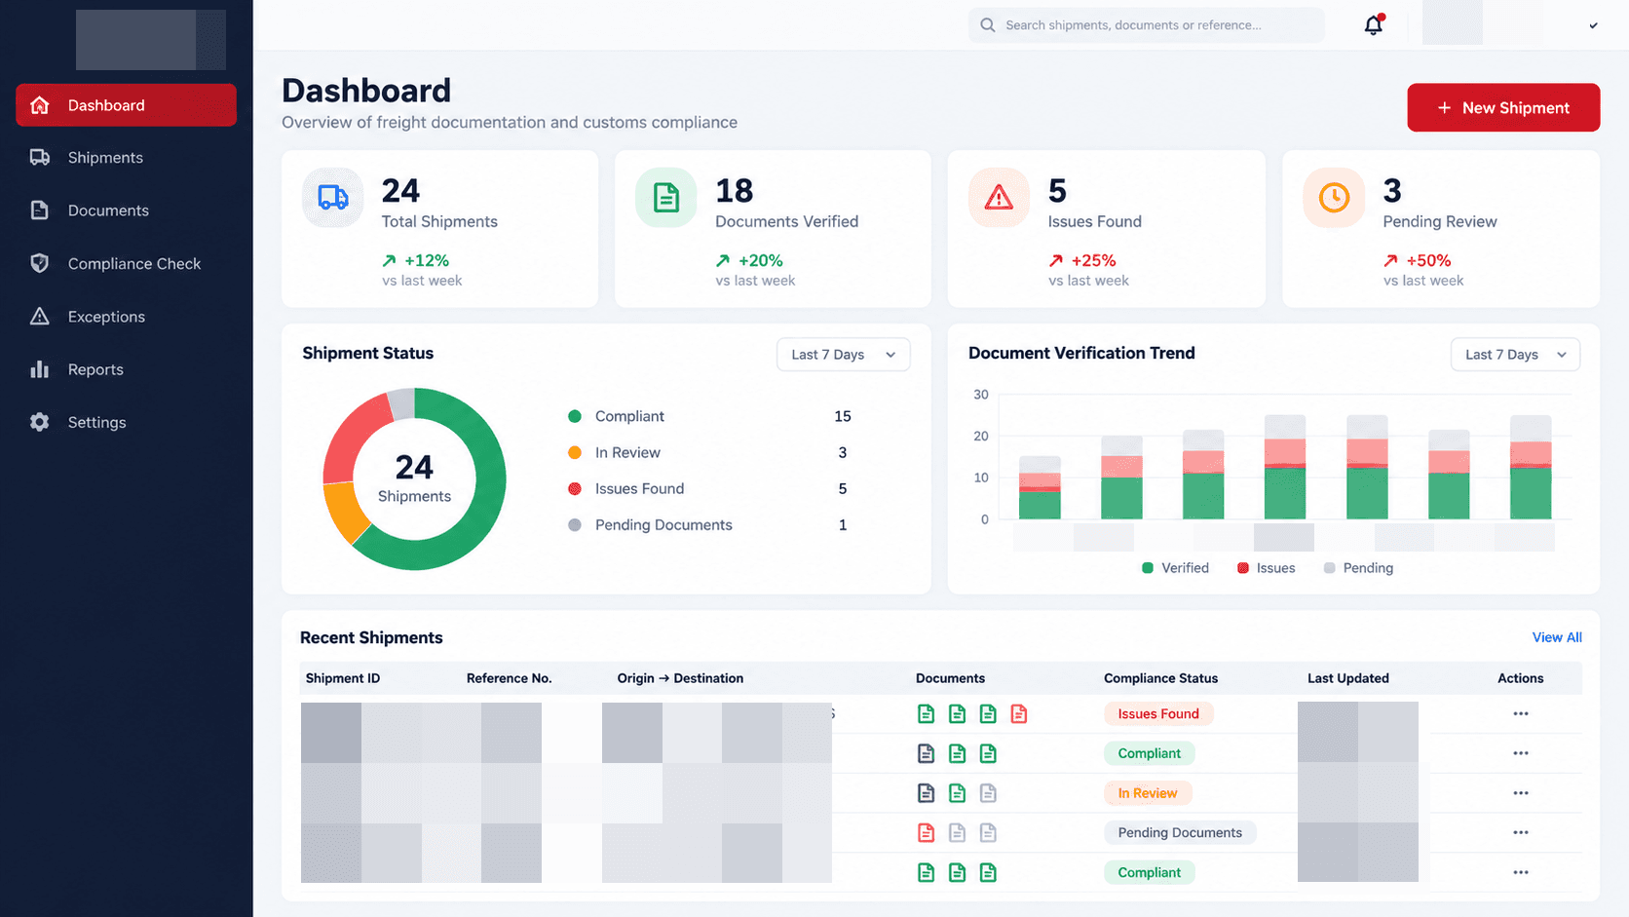Viewport: 1629px width, 917px height.
Task: Click the Issues Found warning triangle icon
Action: pyautogui.click(x=999, y=198)
